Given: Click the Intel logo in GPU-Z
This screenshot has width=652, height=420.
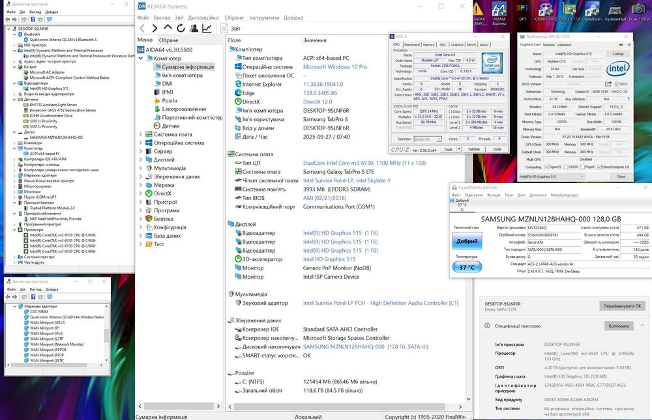Looking at the screenshot, I should pyautogui.click(x=617, y=68).
